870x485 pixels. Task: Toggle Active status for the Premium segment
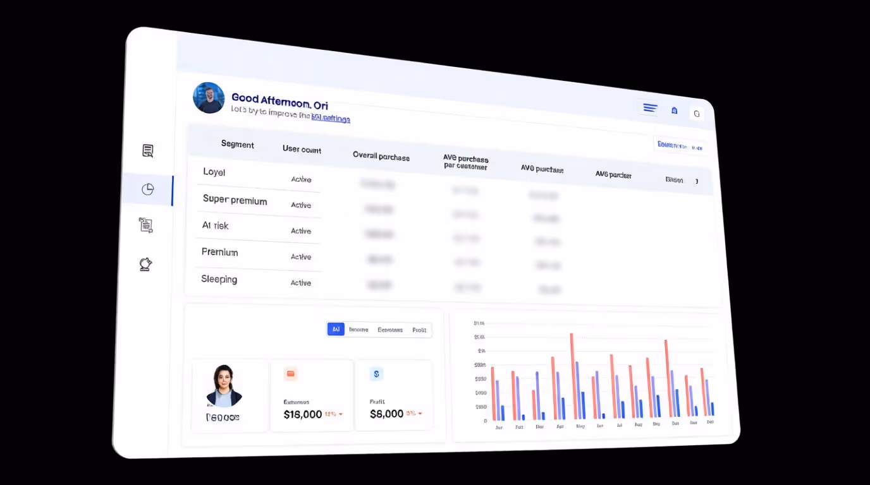tap(301, 256)
